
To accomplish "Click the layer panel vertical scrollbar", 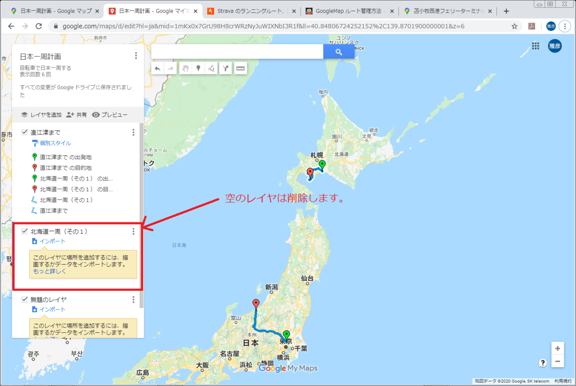I will click(141, 216).
